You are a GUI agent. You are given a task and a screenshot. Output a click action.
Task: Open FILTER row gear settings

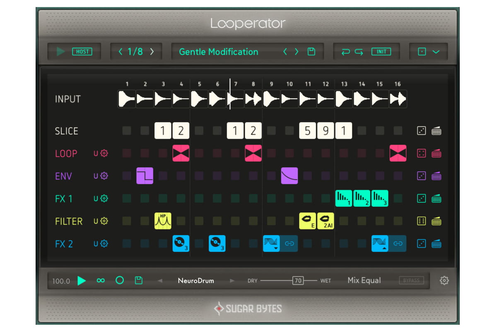click(104, 221)
